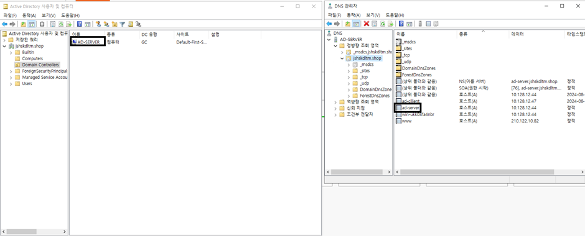585x236 pixels.
Task: Select the DomainDnsZones node in DNS tree
Action: click(x=375, y=89)
